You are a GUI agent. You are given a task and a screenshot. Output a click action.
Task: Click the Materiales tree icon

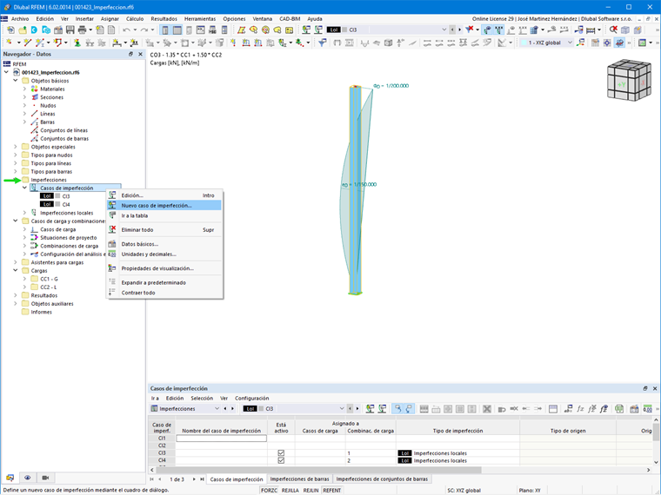(x=35, y=89)
